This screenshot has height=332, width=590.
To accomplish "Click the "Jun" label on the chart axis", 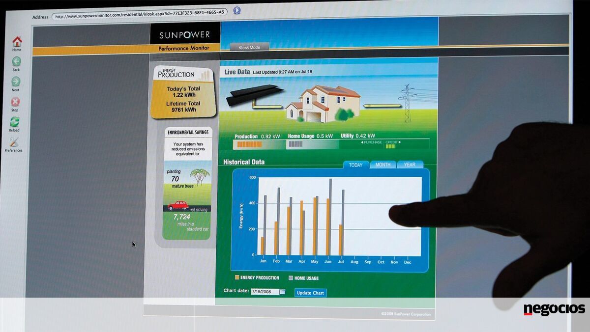I will pyautogui.click(x=328, y=262).
